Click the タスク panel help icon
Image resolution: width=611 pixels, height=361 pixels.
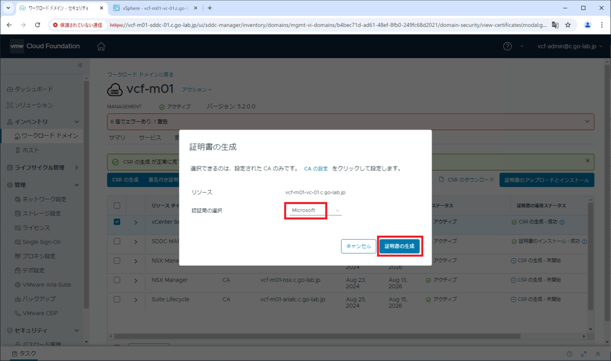click(x=570, y=354)
